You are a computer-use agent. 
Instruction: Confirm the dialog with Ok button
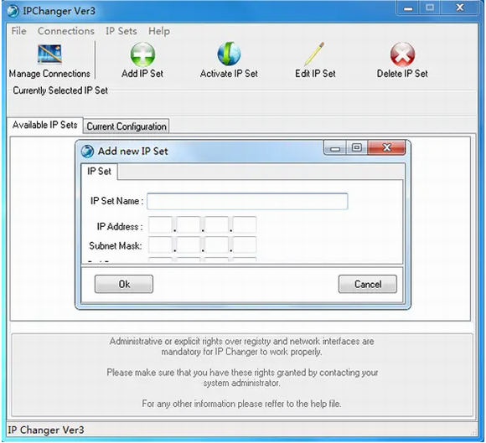click(x=124, y=284)
